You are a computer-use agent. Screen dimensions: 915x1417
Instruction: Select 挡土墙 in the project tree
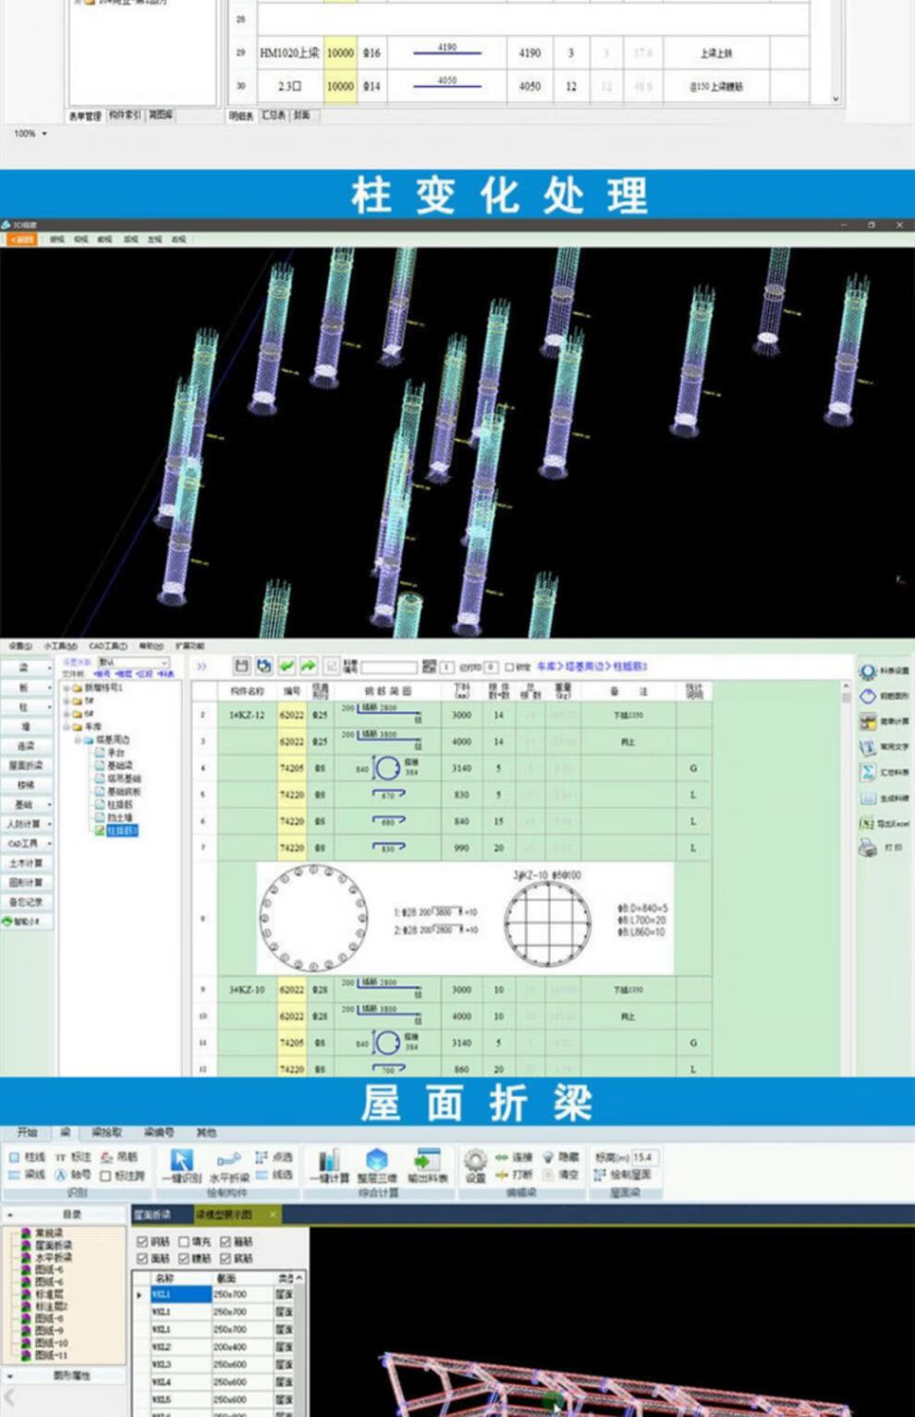(121, 817)
